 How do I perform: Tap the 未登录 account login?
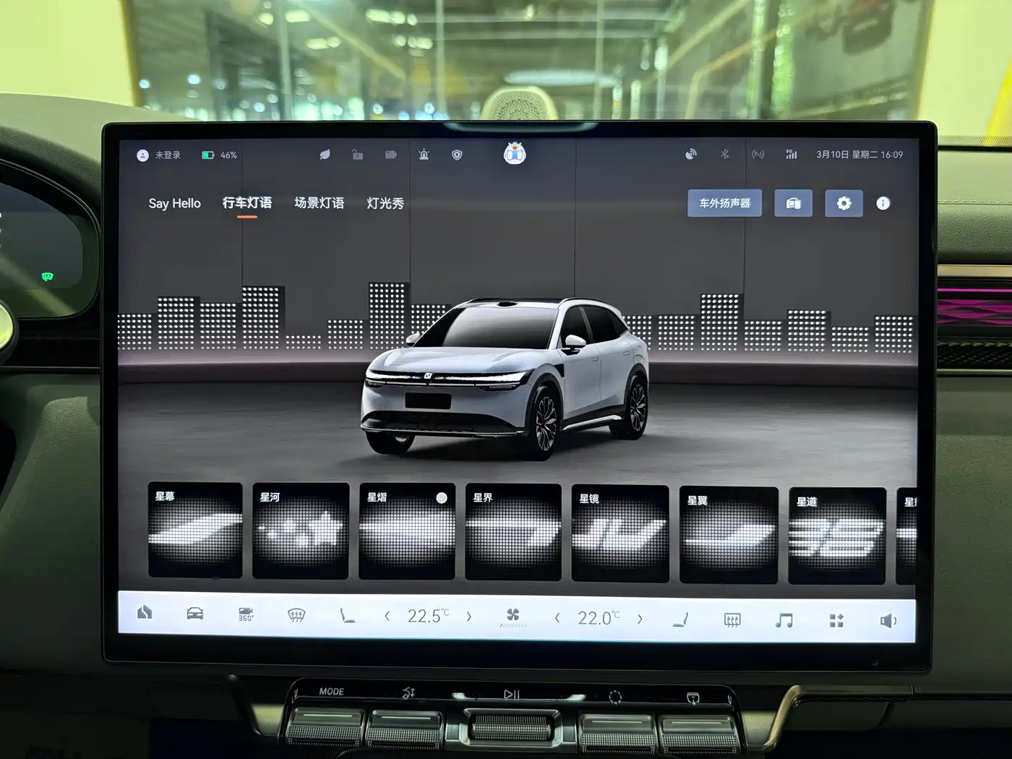[x=160, y=155]
